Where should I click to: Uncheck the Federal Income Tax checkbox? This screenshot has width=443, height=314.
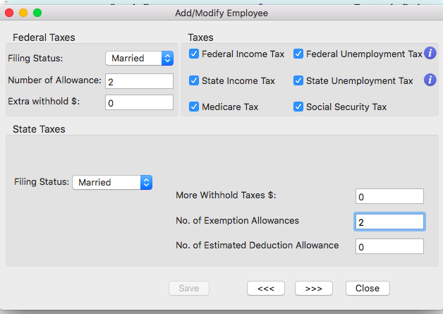point(194,54)
